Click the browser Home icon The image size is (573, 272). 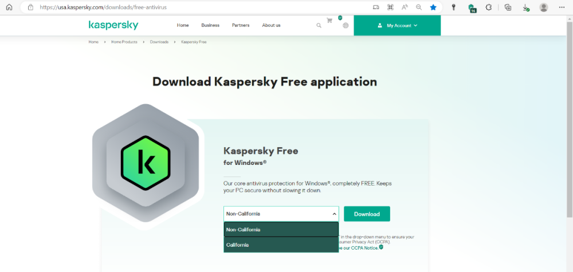point(9,7)
